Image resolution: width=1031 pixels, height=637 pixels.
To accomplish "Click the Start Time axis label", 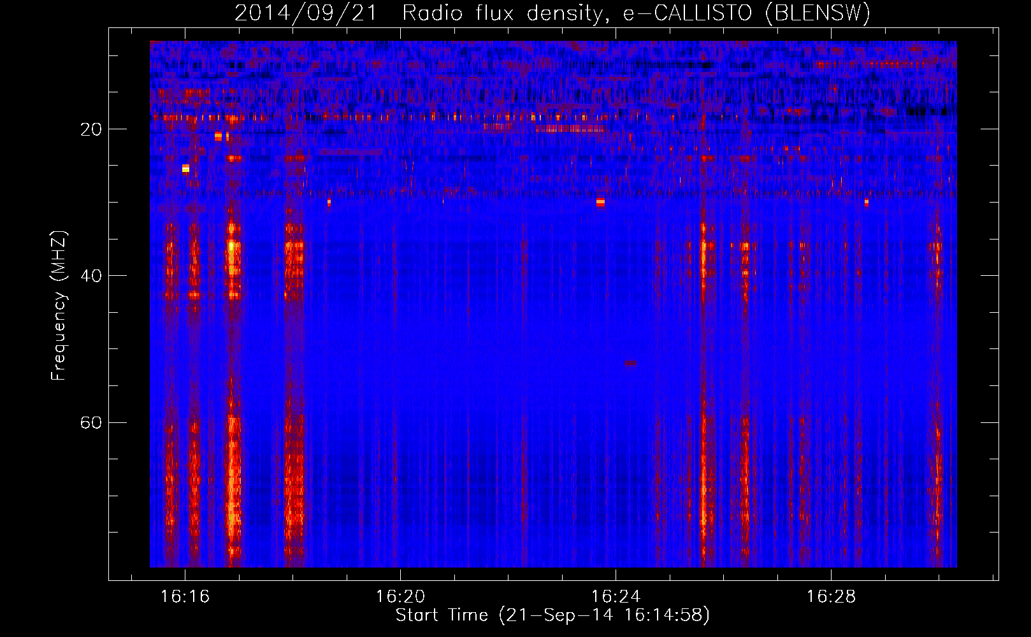I will pyautogui.click(x=552, y=615).
